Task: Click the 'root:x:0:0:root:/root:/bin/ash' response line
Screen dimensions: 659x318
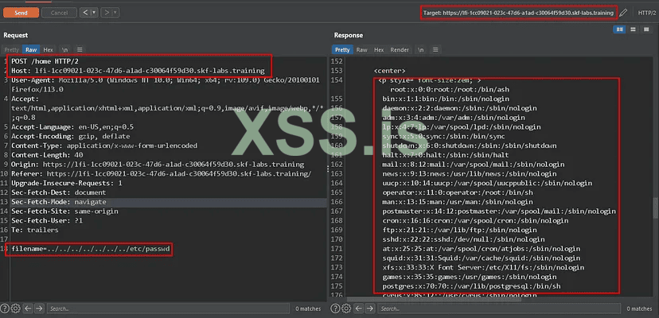Action: (x=450, y=90)
